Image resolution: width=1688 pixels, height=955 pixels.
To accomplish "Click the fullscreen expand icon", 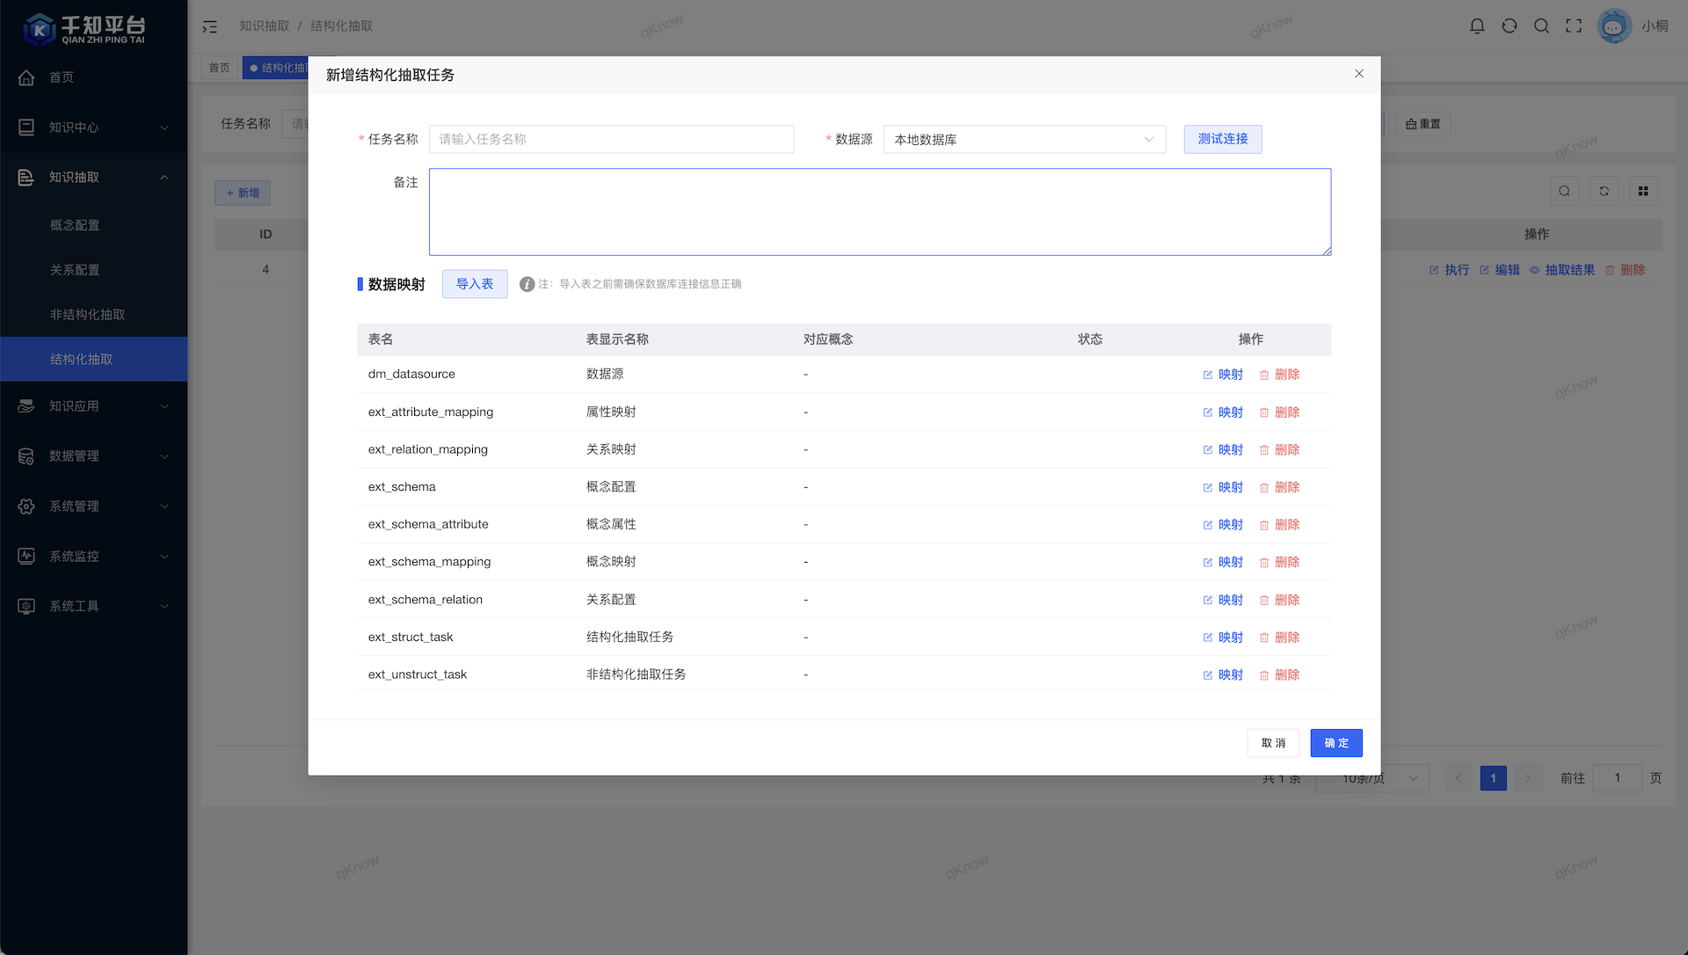I will pos(1574,26).
